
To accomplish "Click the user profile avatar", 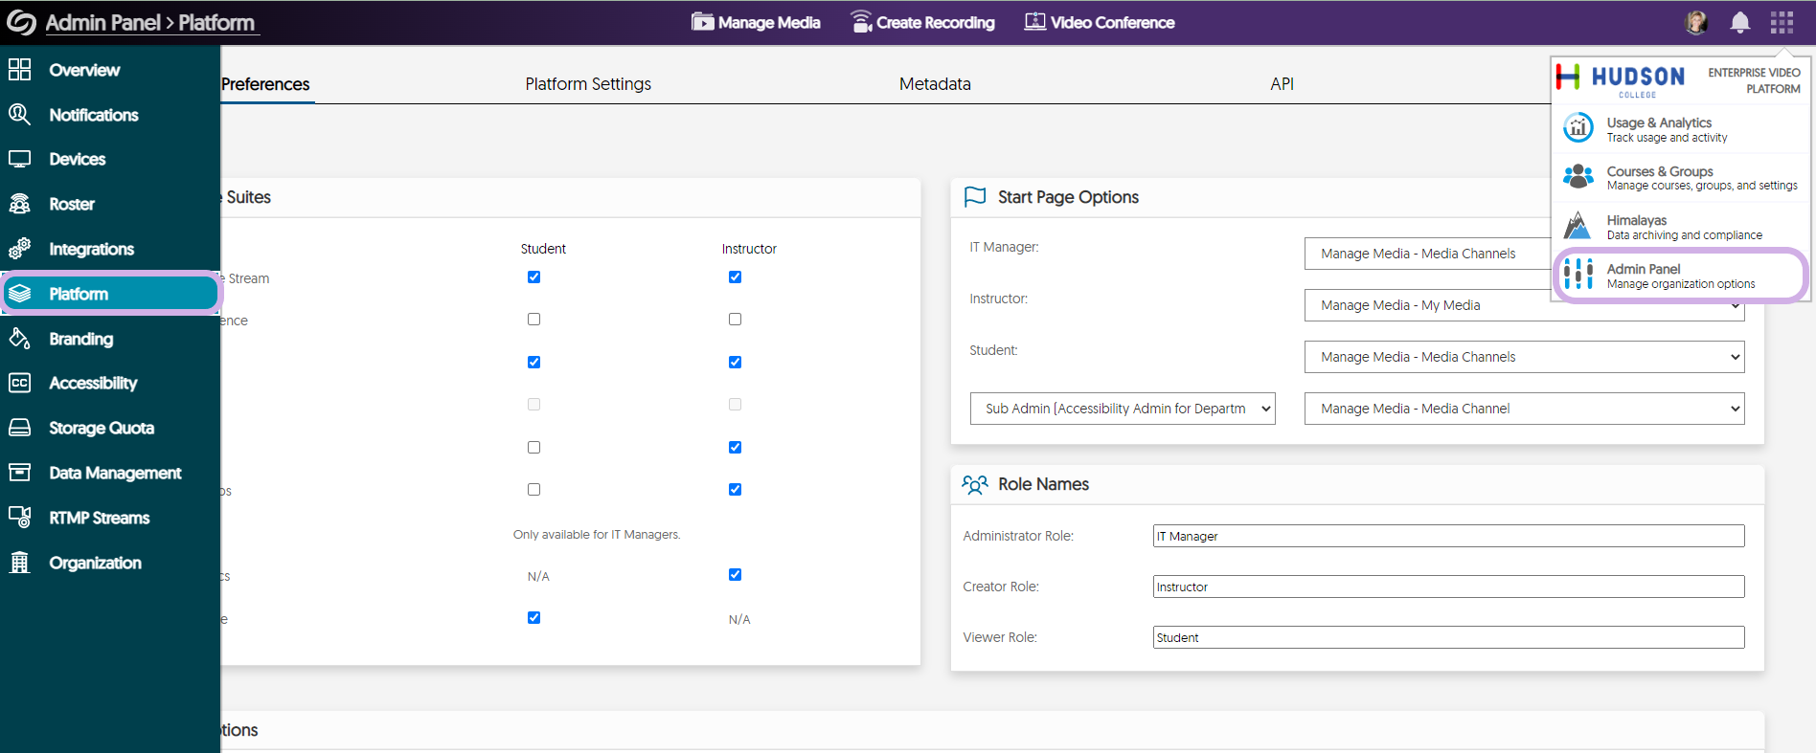I will [x=1696, y=22].
